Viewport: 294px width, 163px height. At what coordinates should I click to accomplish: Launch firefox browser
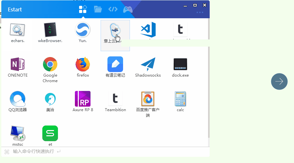pos(83,64)
